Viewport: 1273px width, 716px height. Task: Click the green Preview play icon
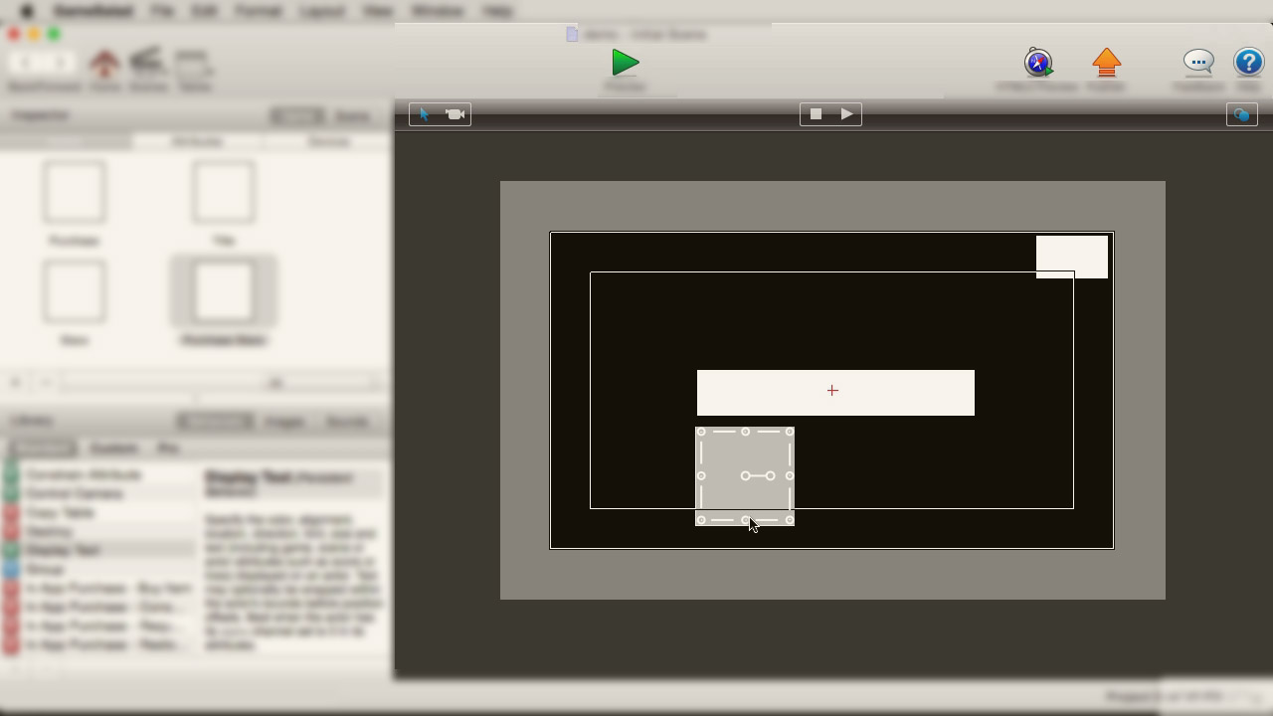coord(625,62)
